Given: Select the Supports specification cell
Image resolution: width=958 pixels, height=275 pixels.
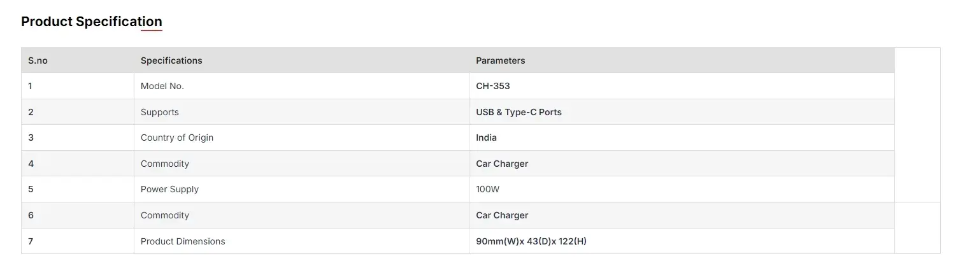Looking at the screenshot, I should pyautogui.click(x=301, y=112).
